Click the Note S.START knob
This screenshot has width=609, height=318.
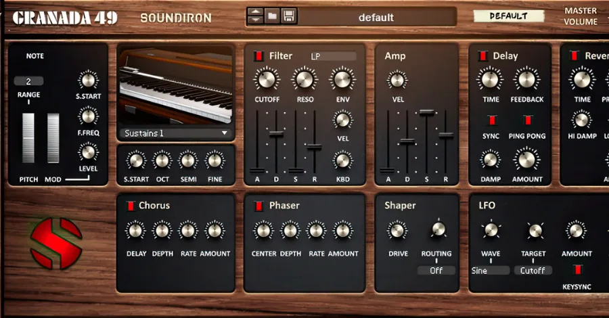[88, 80]
